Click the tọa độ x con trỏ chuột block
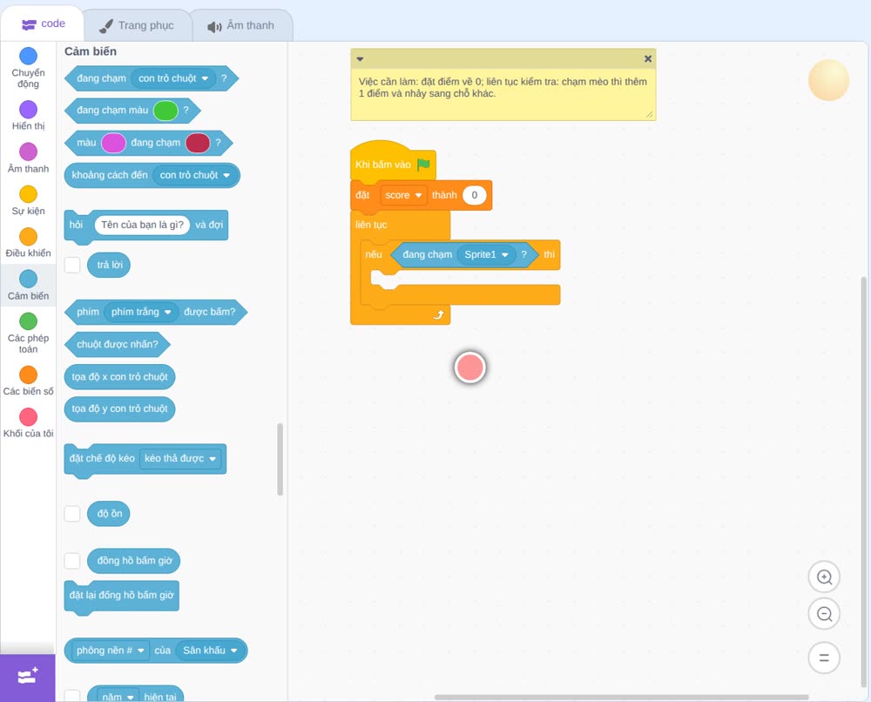 click(119, 376)
